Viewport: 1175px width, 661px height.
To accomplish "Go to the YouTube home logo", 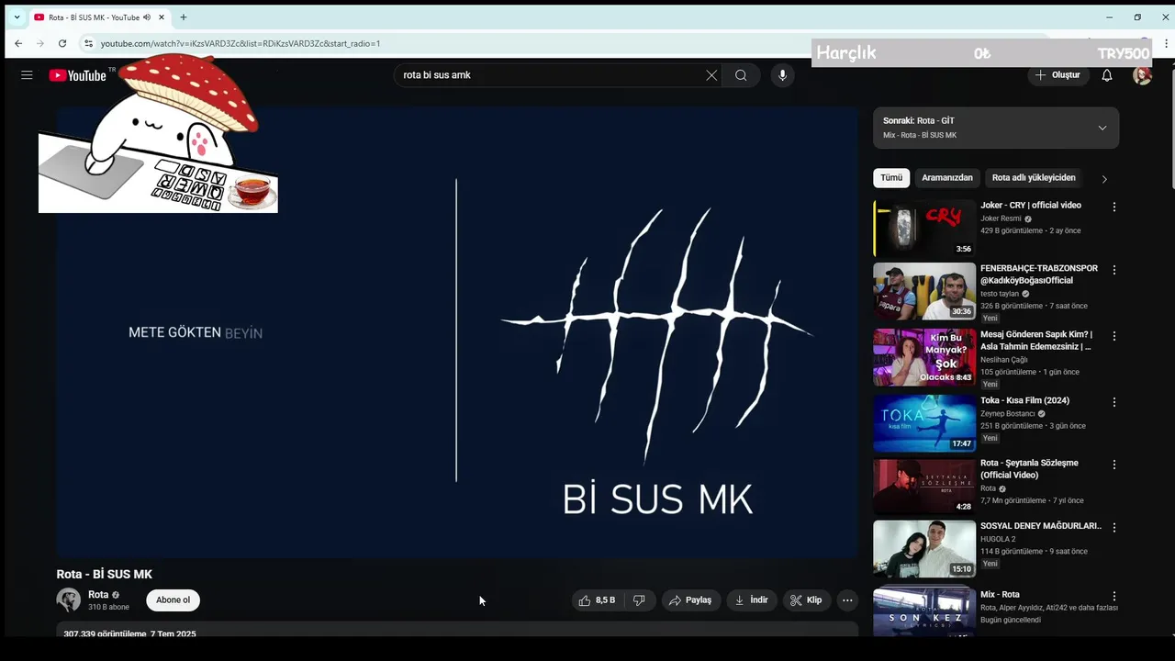I will (78, 75).
